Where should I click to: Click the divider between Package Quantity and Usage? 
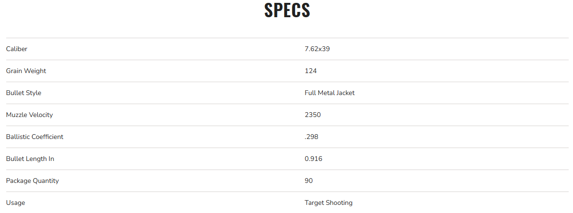(287, 192)
